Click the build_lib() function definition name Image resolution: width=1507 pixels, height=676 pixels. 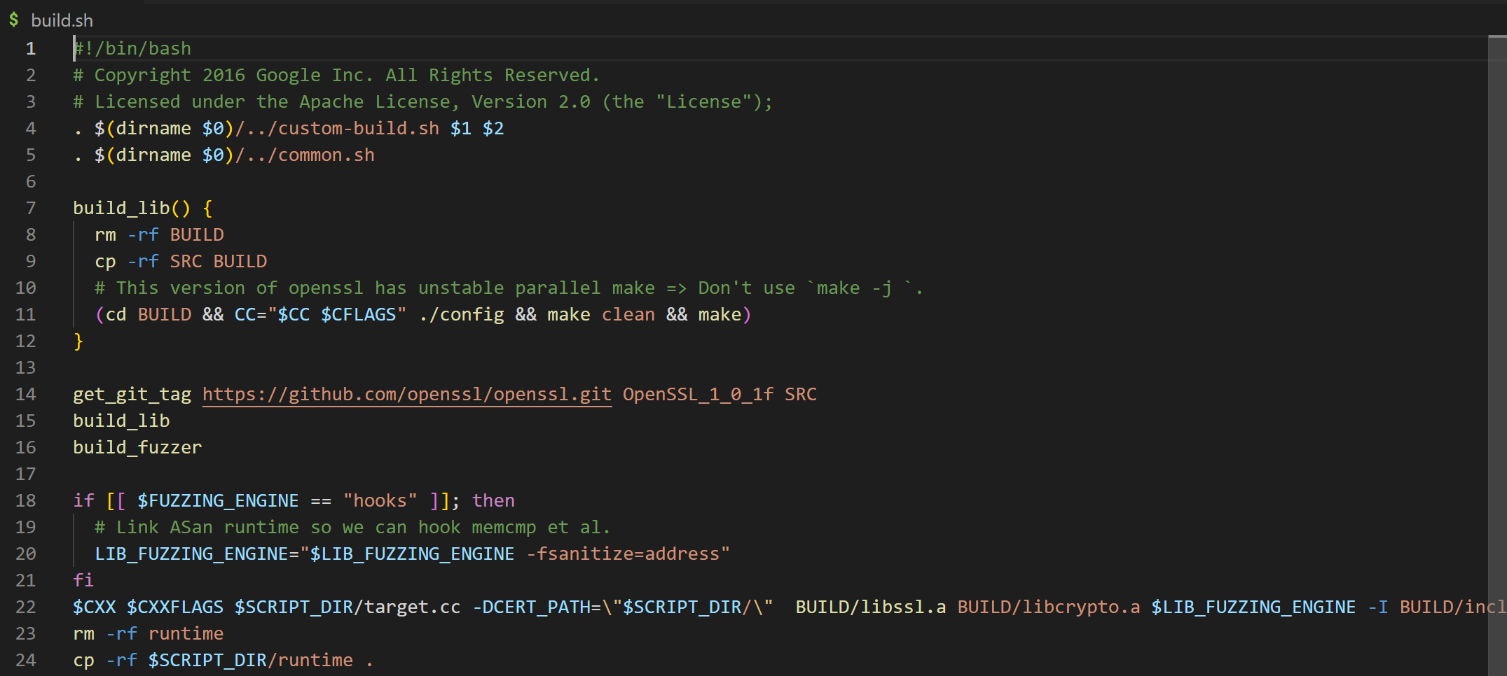point(121,209)
